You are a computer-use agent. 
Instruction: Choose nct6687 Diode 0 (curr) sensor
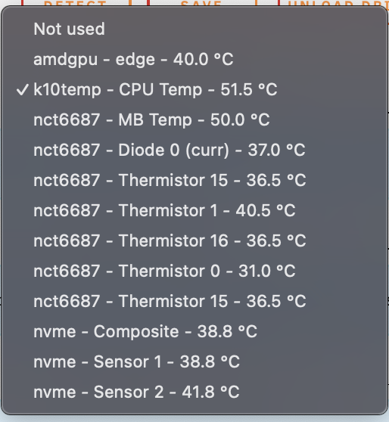click(194, 150)
